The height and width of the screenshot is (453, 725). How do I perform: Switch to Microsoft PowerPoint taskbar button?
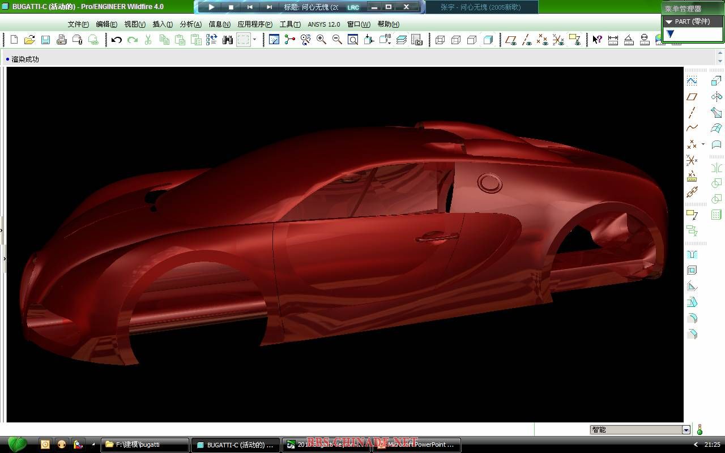(416, 445)
